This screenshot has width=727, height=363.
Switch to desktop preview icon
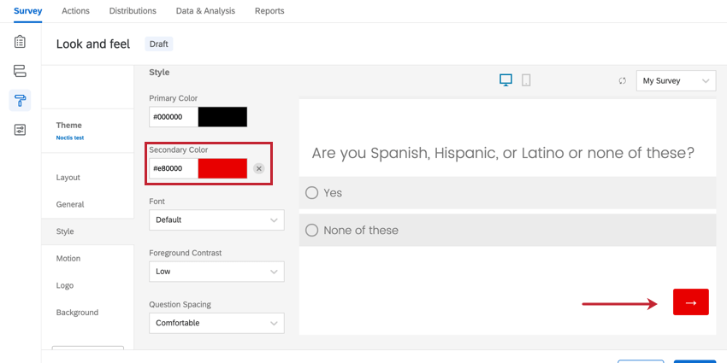click(505, 80)
